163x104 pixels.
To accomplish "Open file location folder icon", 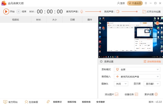I will 144,12.
